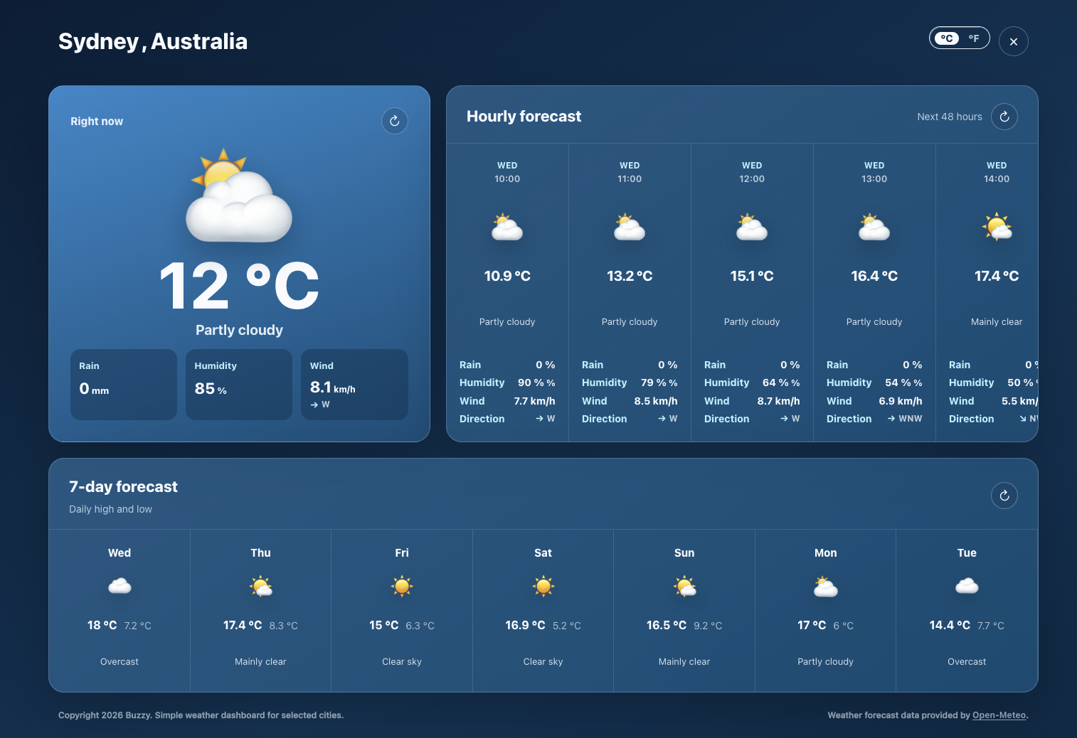Click the Right now label
The height and width of the screenshot is (738, 1077).
pyautogui.click(x=97, y=122)
